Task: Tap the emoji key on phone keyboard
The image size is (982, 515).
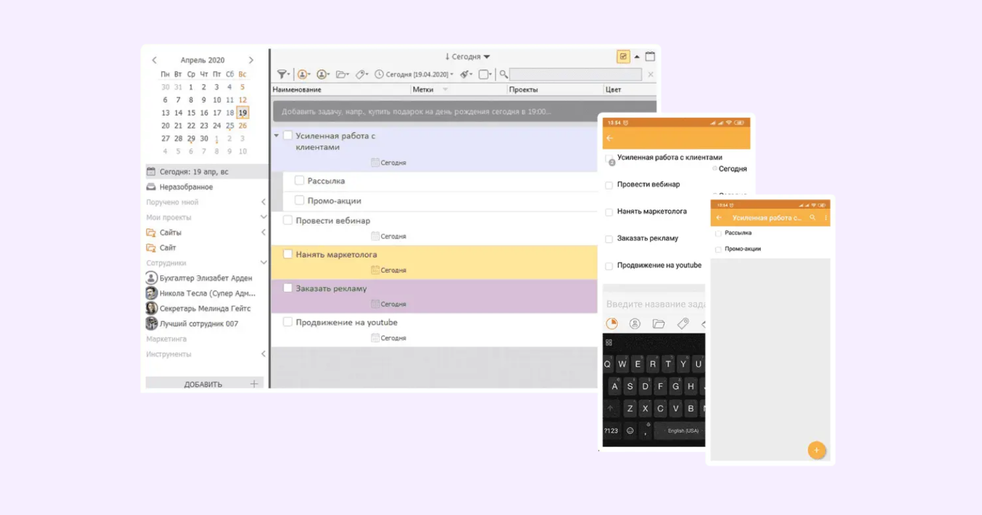Action: coord(630,431)
